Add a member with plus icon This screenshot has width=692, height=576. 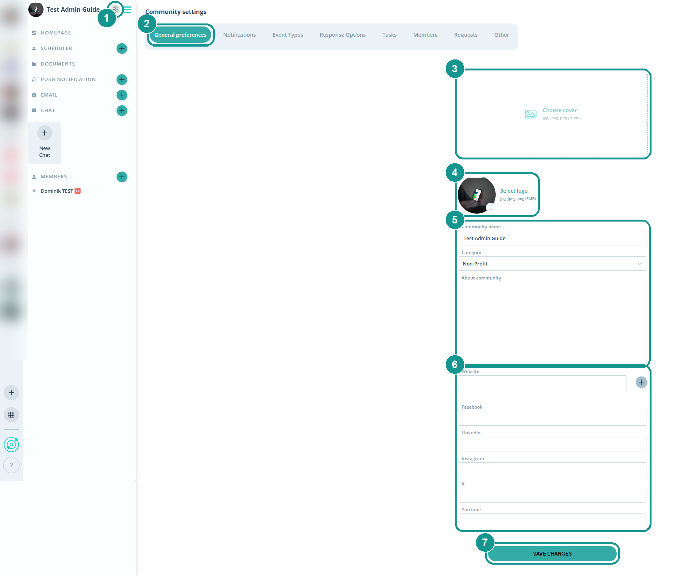click(x=122, y=177)
